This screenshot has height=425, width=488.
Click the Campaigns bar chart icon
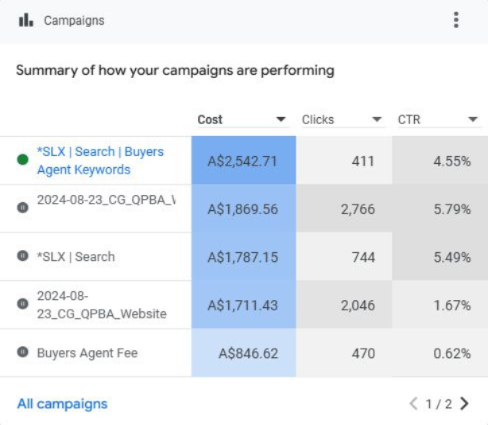click(x=25, y=20)
